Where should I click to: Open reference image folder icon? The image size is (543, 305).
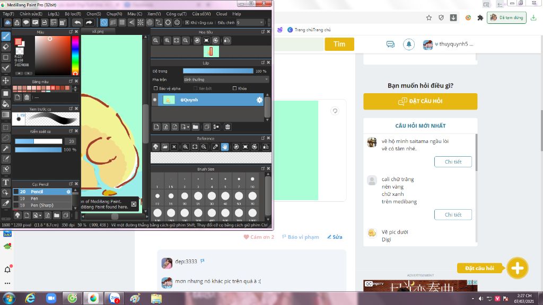[x=165, y=147]
